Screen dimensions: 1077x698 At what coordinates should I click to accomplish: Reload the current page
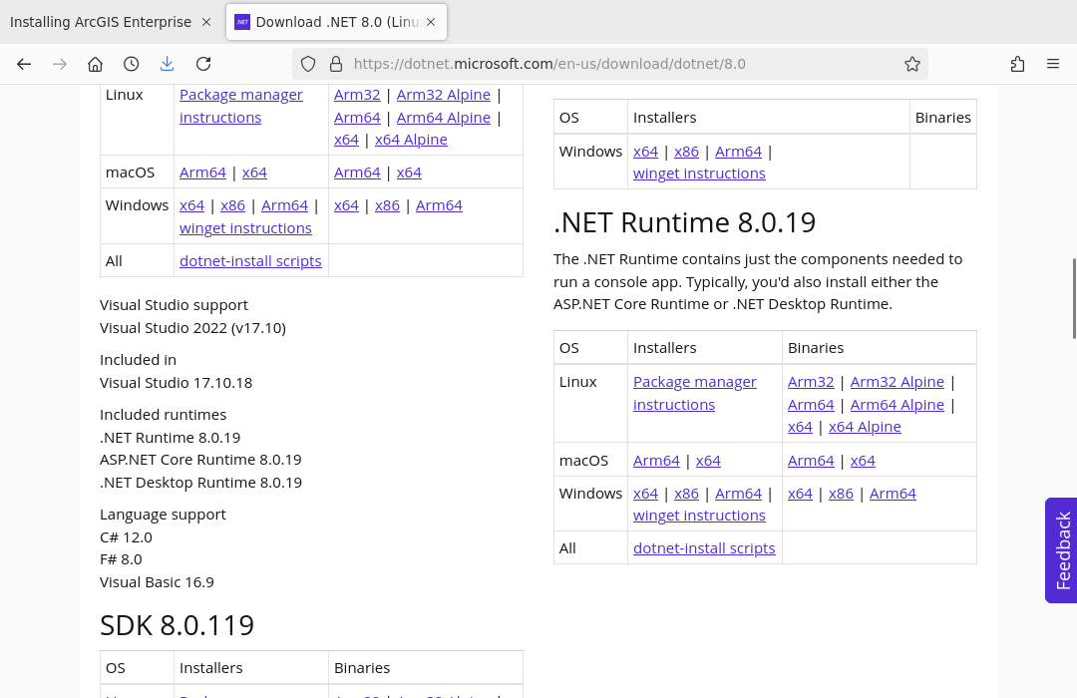point(203,64)
